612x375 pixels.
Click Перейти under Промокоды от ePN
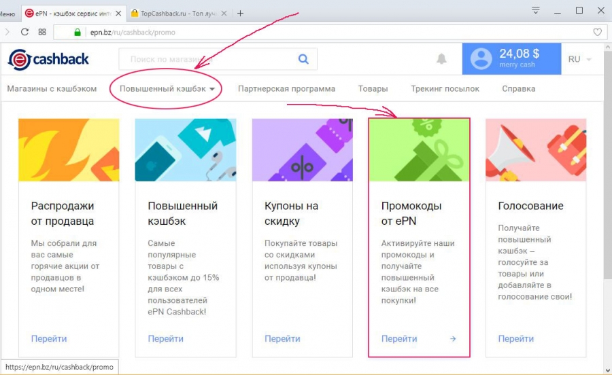coord(399,339)
